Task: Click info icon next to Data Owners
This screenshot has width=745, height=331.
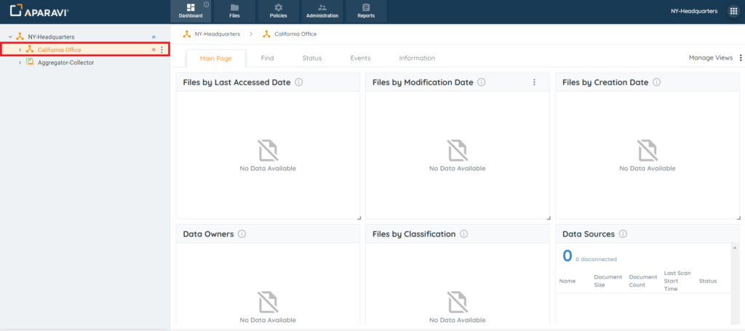Action: [x=242, y=234]
